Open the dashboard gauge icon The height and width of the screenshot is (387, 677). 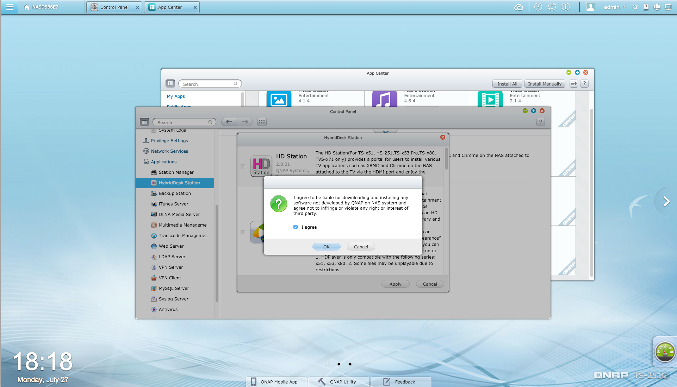(665, 352)
